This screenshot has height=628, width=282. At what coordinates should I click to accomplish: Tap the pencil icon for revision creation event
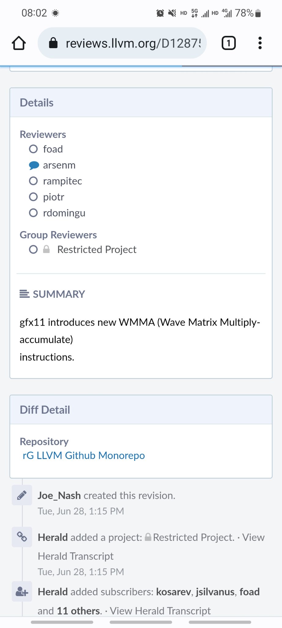[22, 495]
